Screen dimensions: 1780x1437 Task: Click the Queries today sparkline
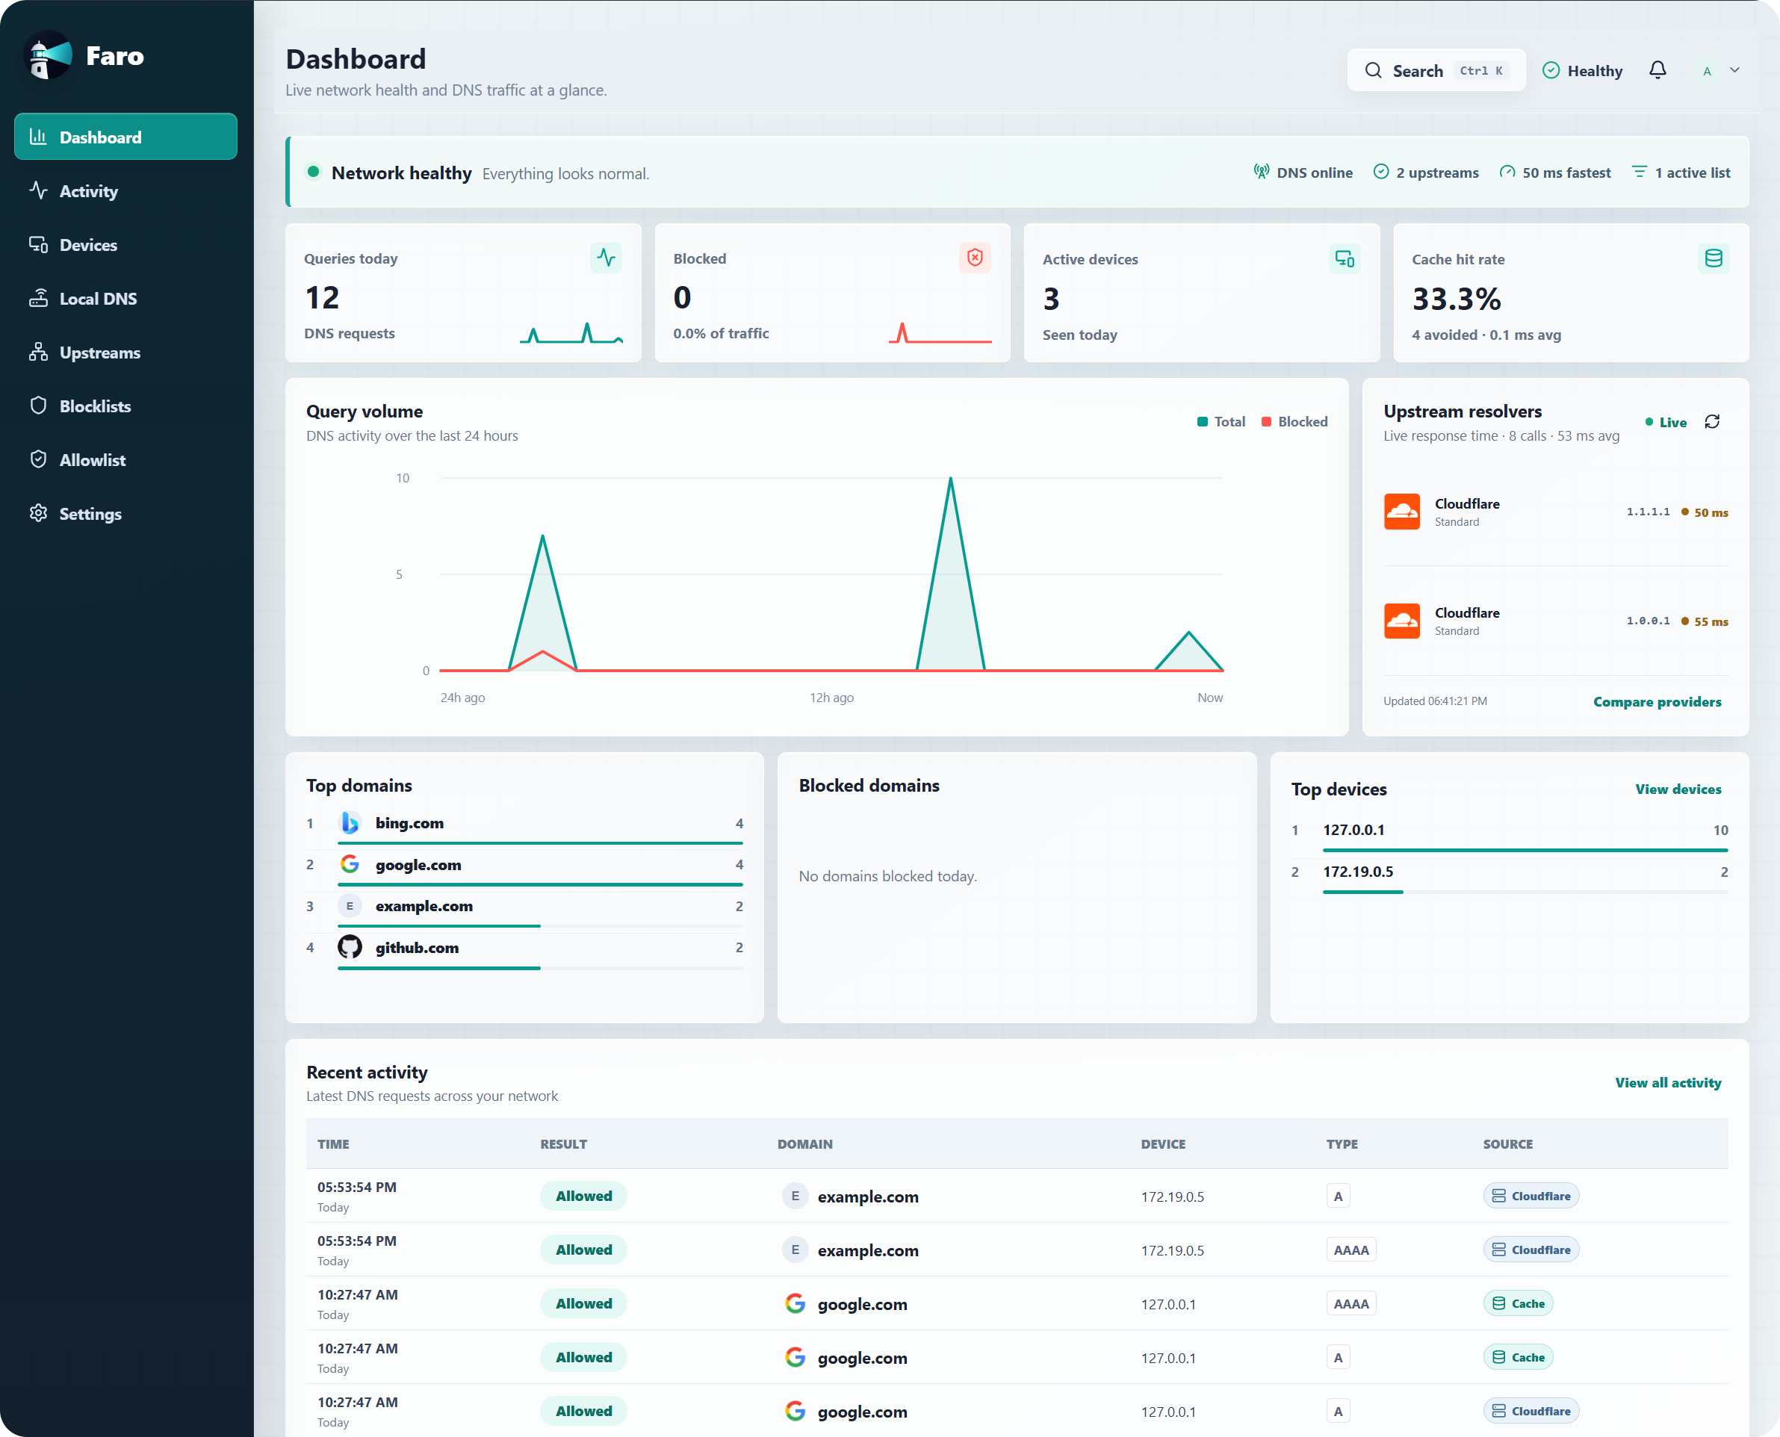[571, 333]
